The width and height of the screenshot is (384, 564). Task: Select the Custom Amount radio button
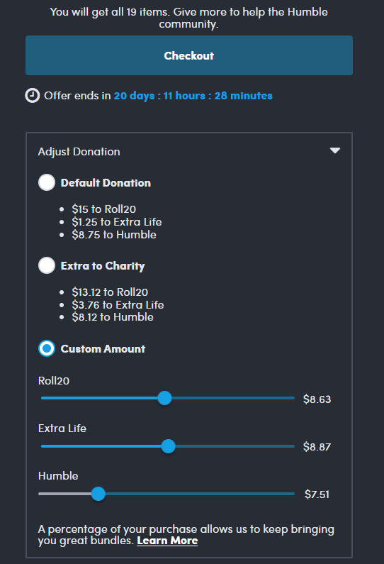(x=47, y=348)
